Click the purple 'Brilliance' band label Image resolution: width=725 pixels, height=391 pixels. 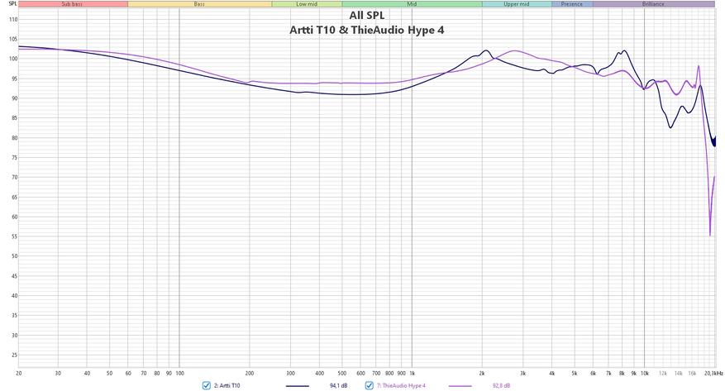[x=653, y=4]
